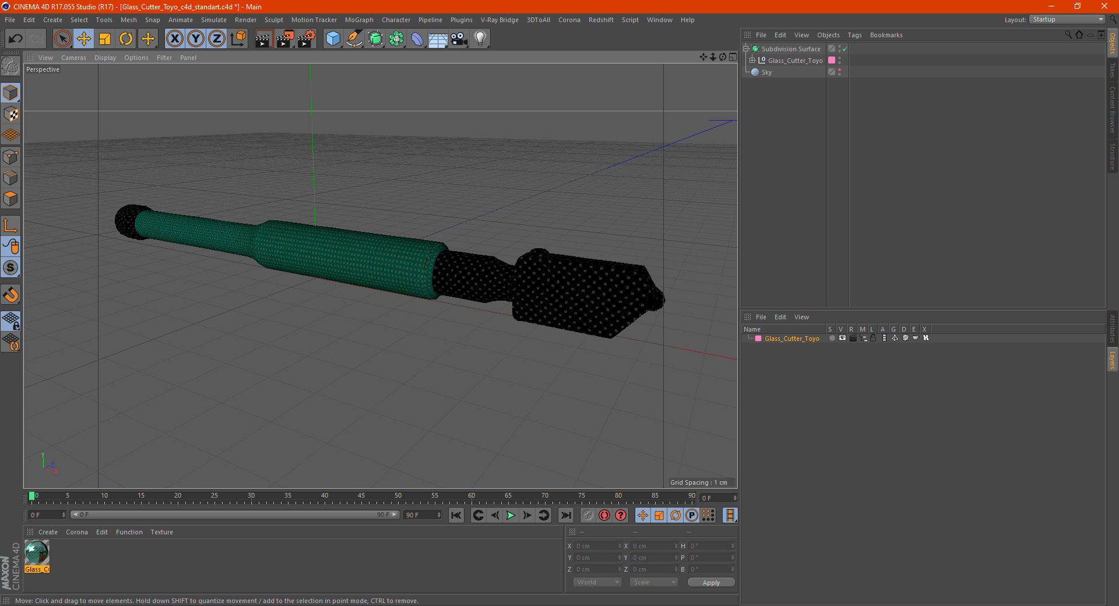
Task: Click the 90 F end frame field
Action: coord(423,515)
